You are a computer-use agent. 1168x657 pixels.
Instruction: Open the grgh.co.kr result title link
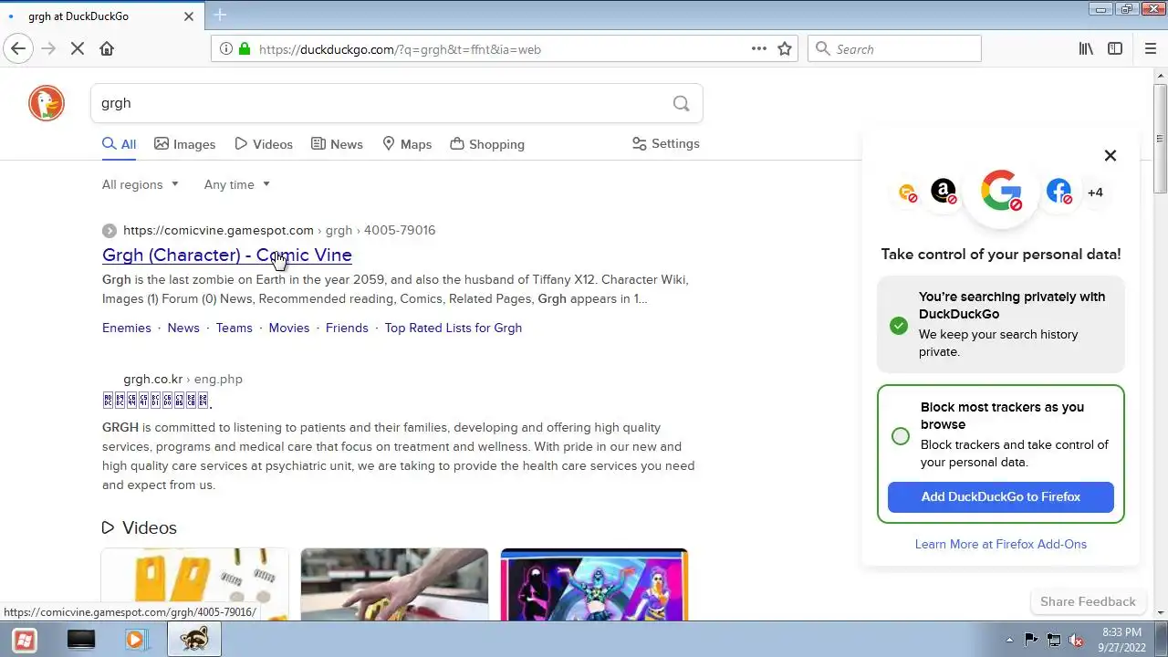(x=157, y=400)
